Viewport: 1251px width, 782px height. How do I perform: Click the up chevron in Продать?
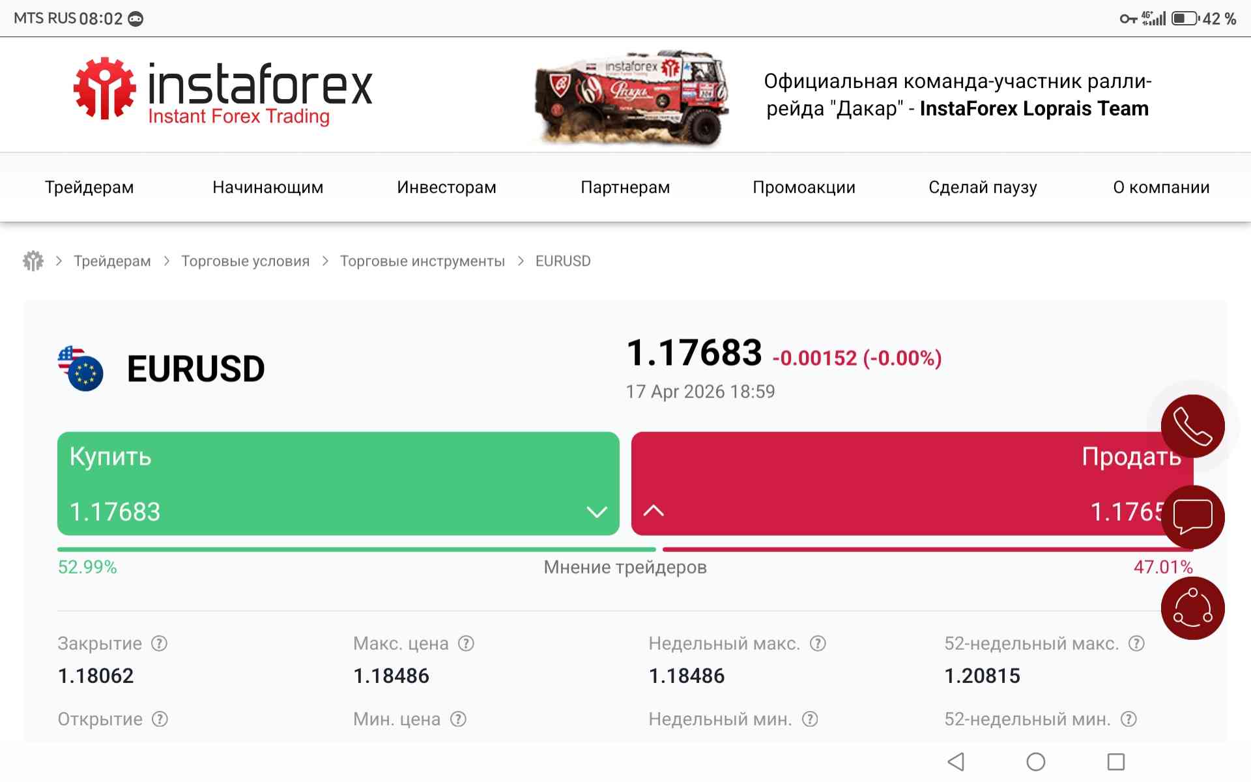coord(654,511)
